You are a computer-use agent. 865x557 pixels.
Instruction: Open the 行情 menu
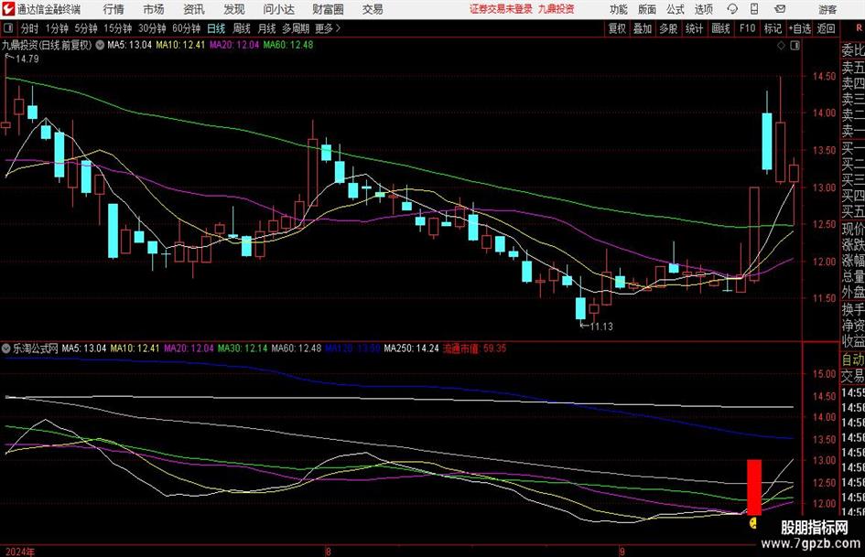pyautogui.click(x=114, y=9)
